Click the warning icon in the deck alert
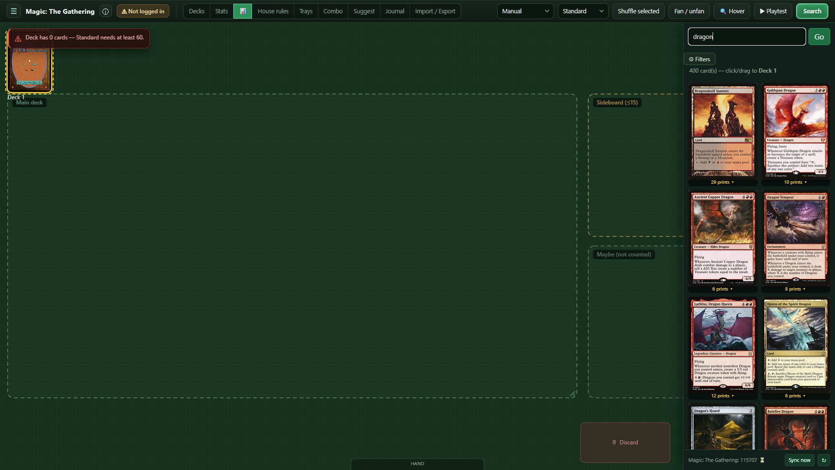The width and height of the screenshot is (835, 470). click(18, 38)
